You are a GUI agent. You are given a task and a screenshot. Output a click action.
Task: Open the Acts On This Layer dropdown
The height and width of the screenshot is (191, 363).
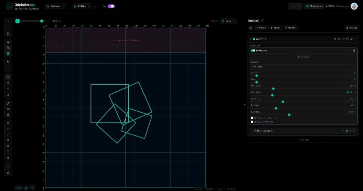tap(303, 67)
